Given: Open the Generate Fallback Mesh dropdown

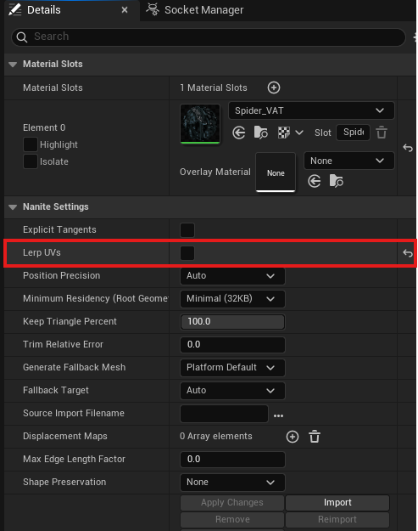Looking at the screenshot, I should (x=232, y=367).
